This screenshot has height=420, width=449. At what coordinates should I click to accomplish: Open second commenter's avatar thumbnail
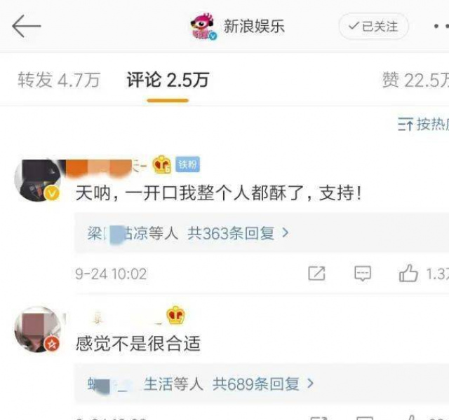37,329
